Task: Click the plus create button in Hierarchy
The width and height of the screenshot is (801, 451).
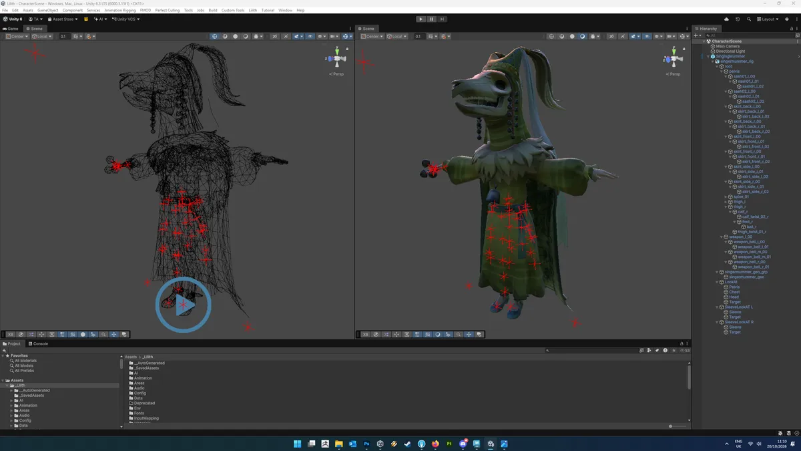Action: click(696, 35)
